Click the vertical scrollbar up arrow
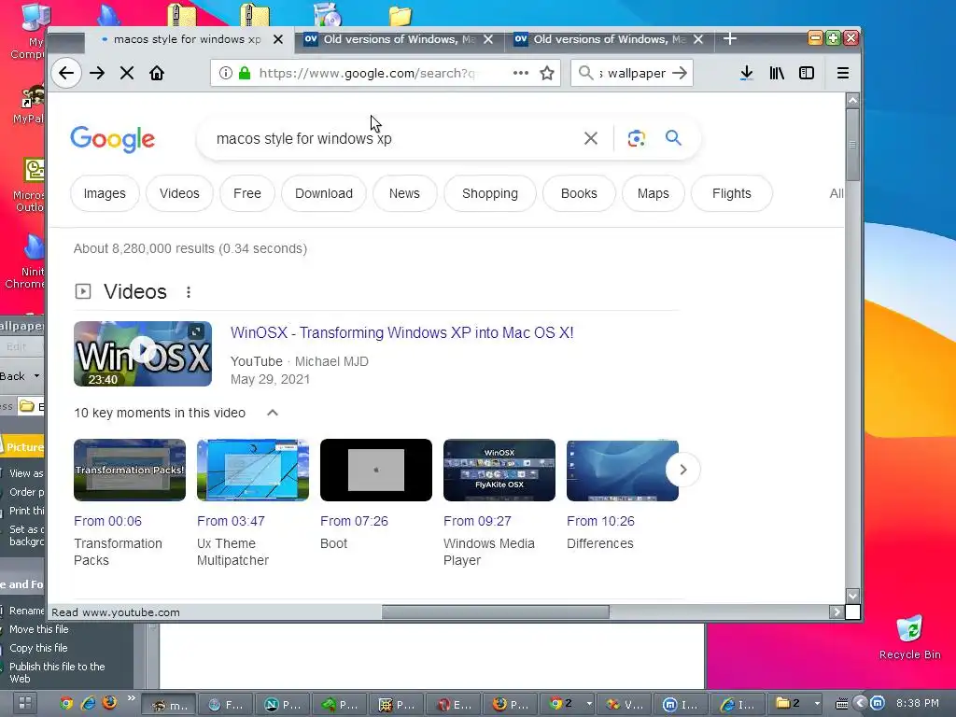This screenshot has height=717, width=956. [852, 100]
